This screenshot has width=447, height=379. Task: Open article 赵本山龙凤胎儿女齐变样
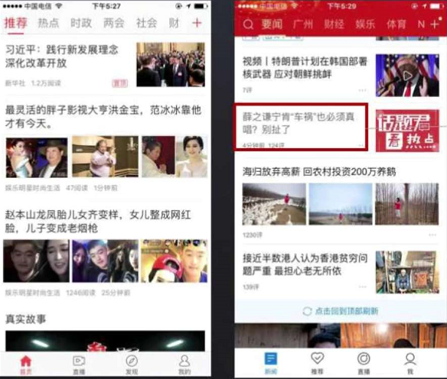98,222
